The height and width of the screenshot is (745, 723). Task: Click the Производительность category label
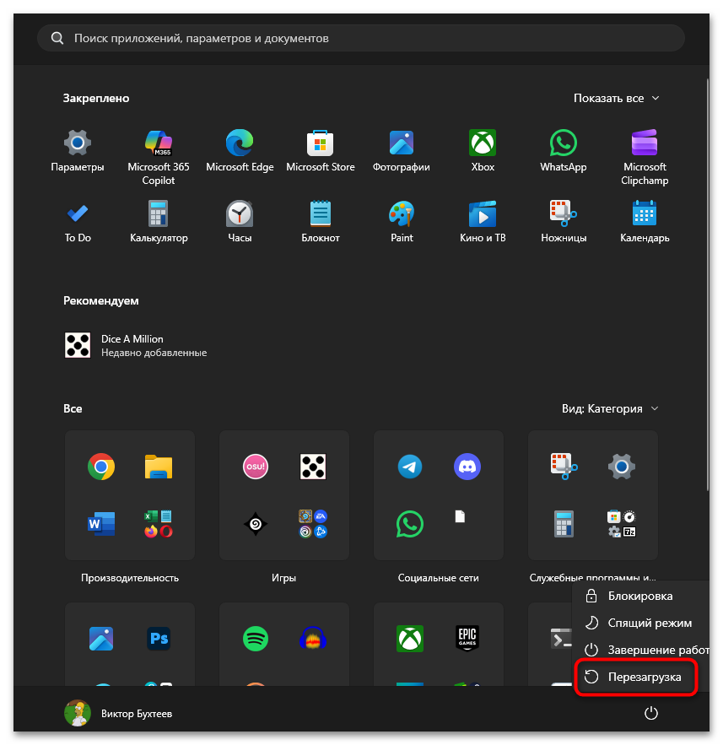pos(130,578)
